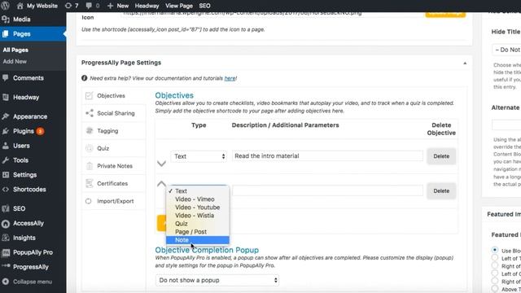The height and width of the screenshot is (293, 521).
Task: Open Media icon in sidebar
Action: (6, 20)
